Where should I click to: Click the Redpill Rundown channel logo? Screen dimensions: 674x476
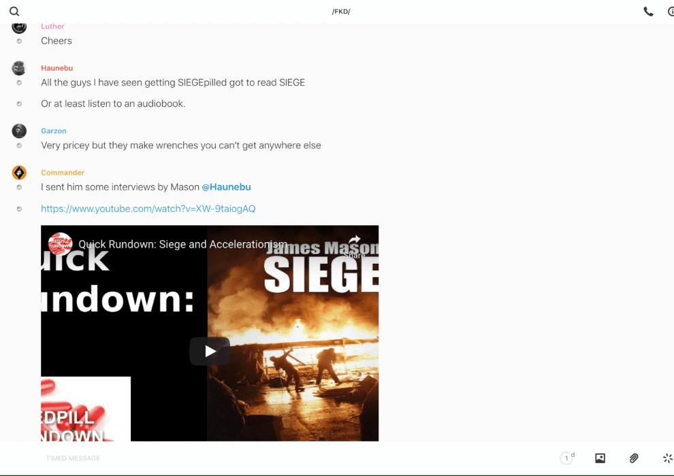60,244
